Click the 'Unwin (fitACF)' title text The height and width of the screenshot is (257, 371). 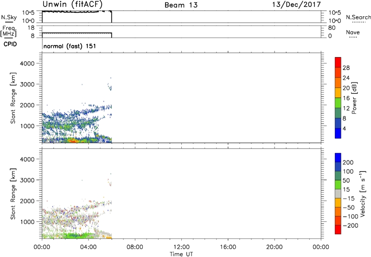(72, 5)
